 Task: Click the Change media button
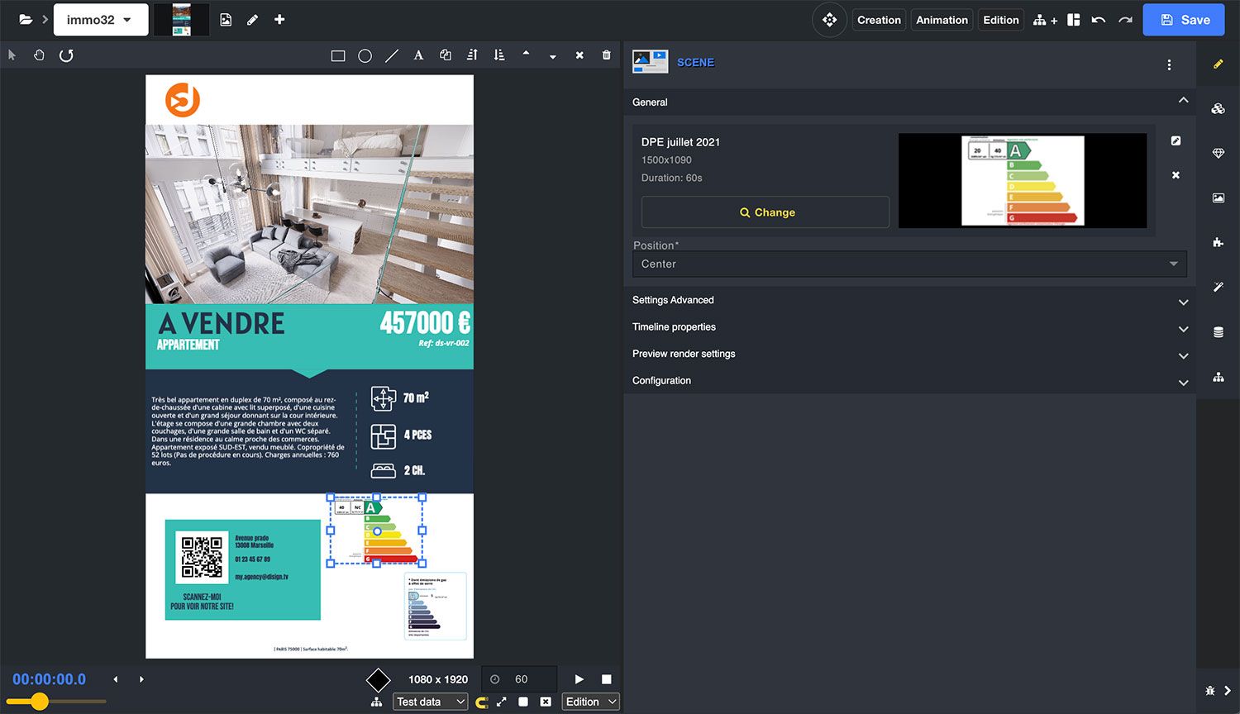point(765,212)
